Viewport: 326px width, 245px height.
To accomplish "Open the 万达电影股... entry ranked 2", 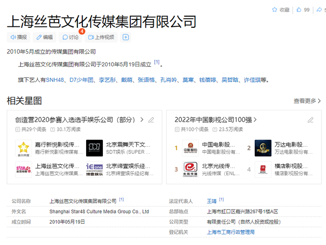I will click(291, 145).
